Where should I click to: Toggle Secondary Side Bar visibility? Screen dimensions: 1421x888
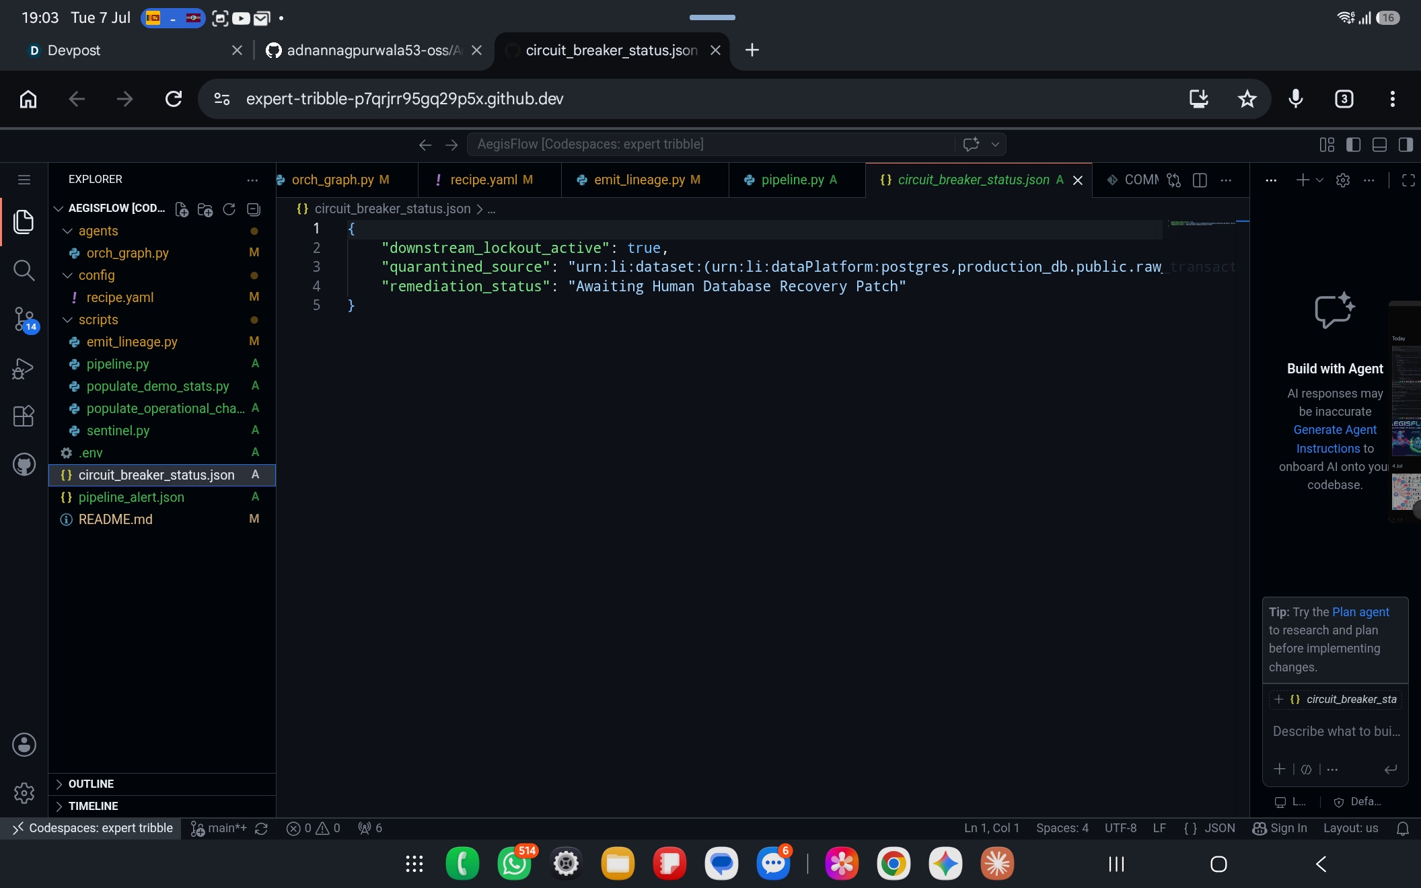coord(1406,145)
